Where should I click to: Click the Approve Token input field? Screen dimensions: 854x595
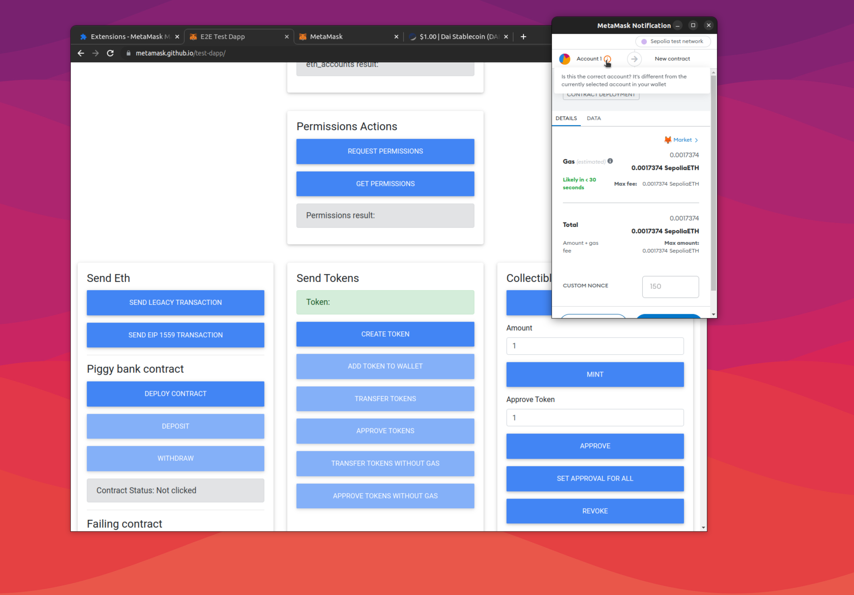point(594,417)
